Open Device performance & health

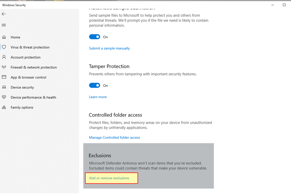point(33,97)
